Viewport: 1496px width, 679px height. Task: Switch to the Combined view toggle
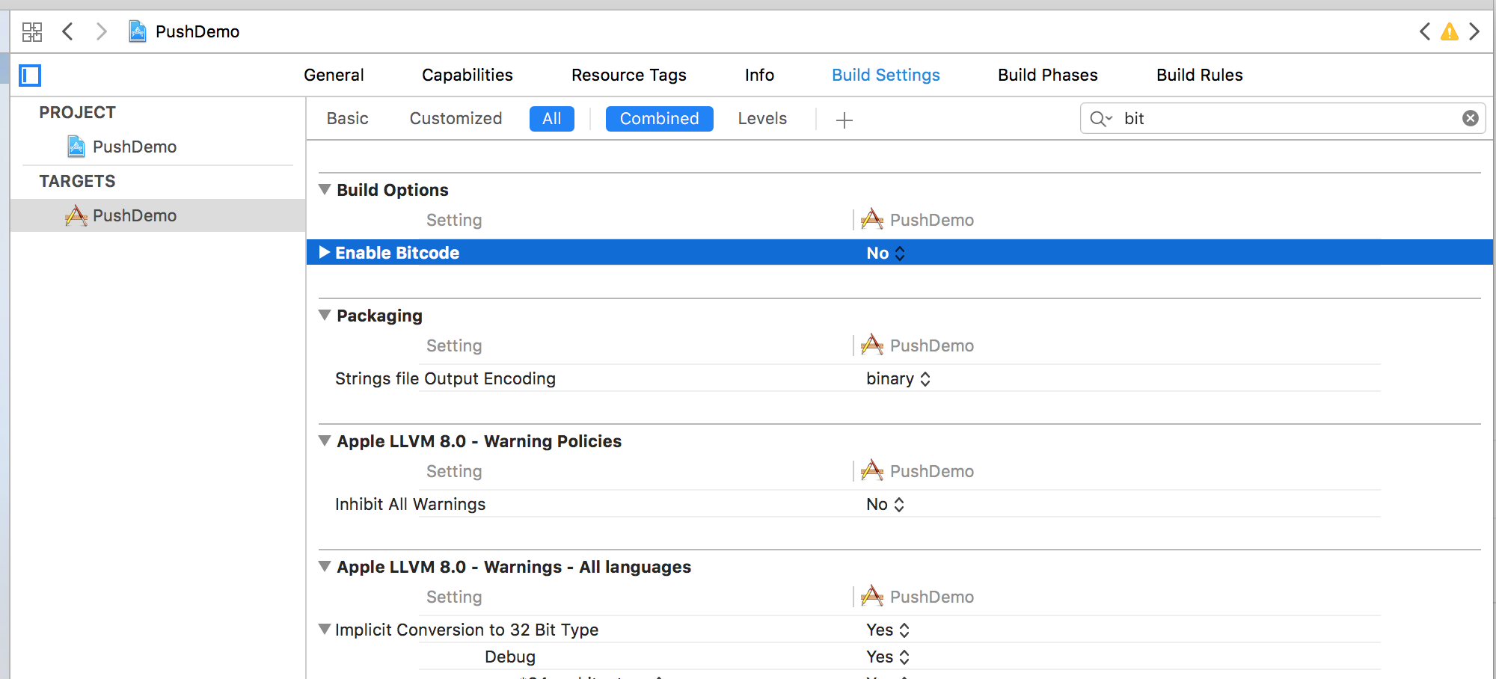[659, 119]
